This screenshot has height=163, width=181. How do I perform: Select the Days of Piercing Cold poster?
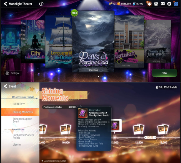pyautogui.click(x=93, y=42)
